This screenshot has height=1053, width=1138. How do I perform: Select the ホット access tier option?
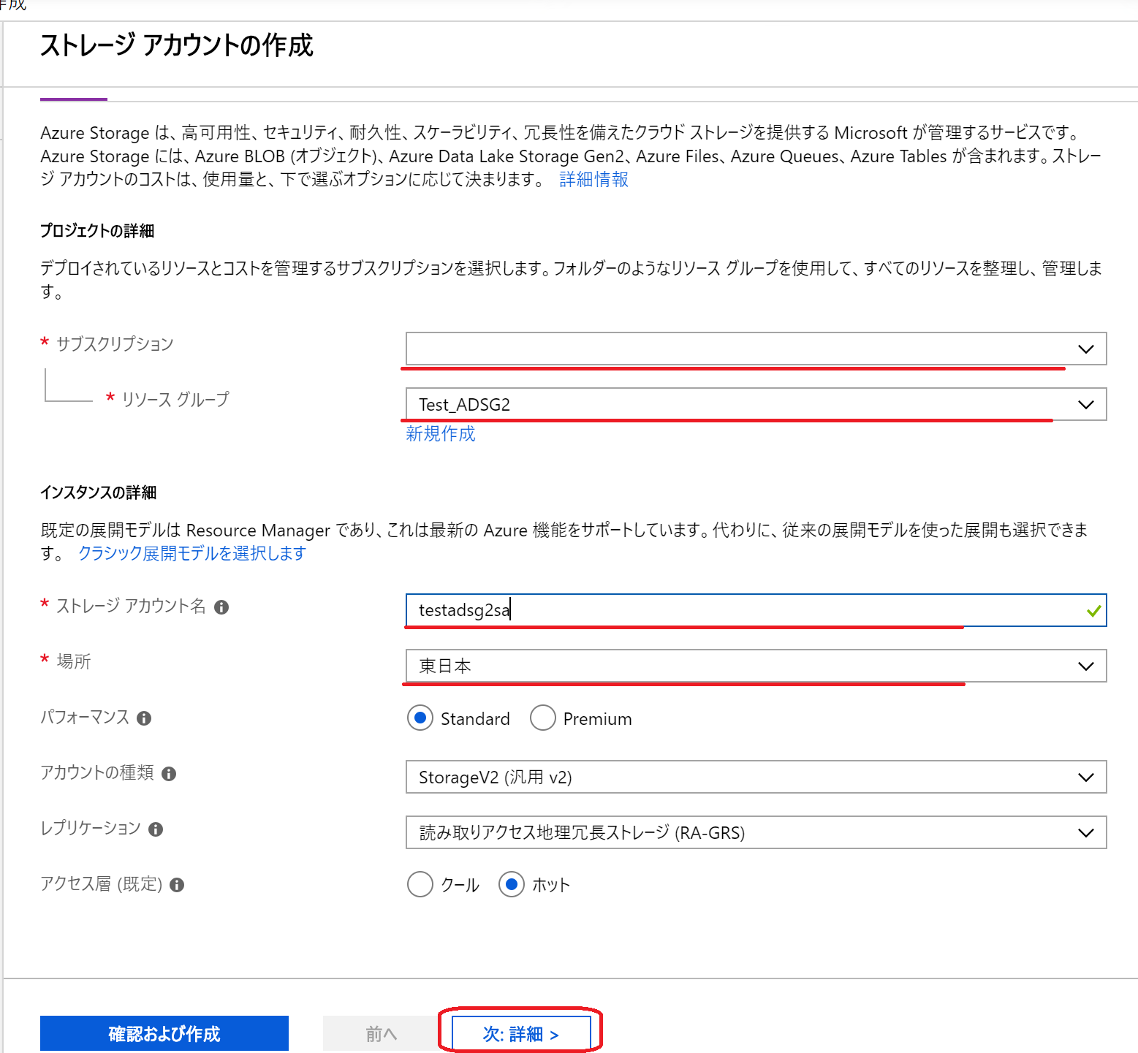(x=512, y=884)
